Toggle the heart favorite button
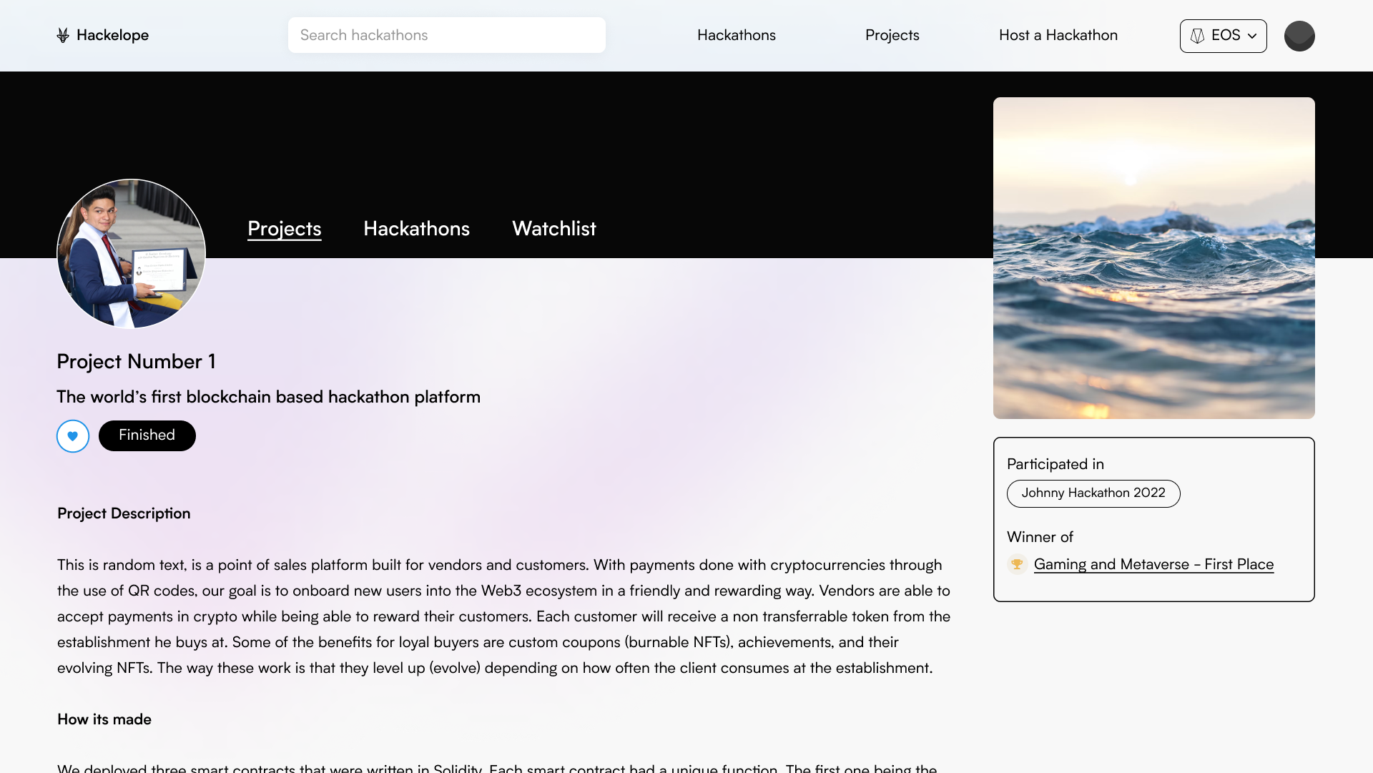Screen dimensions: 1373x773 coord(73,435)
